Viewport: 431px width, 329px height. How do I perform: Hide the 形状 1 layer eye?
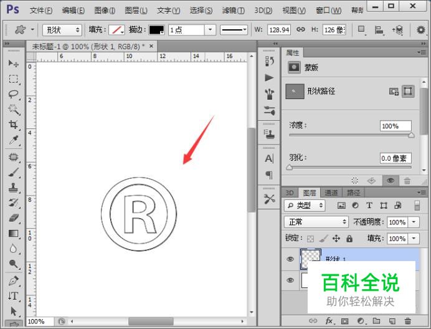point(290,259)
